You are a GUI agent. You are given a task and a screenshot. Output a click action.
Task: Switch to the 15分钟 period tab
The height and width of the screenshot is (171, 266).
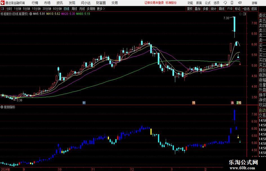[36, 9]
